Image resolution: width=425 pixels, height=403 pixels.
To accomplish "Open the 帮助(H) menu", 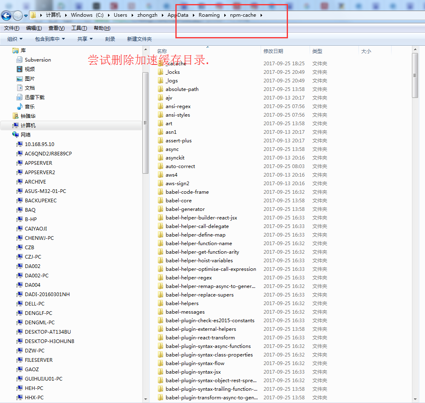I will (x=102, y=28).
